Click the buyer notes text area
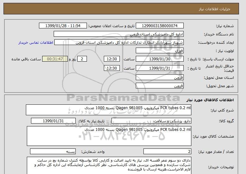246x174 pixels. pyautogui.click(x=109, y=165)
